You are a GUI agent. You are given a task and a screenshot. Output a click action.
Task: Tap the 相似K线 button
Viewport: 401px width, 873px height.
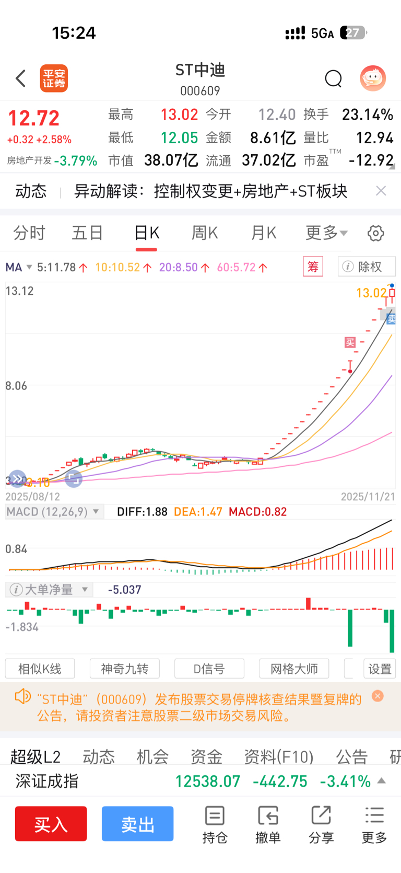pyautogui.click(x=40, y=669)
